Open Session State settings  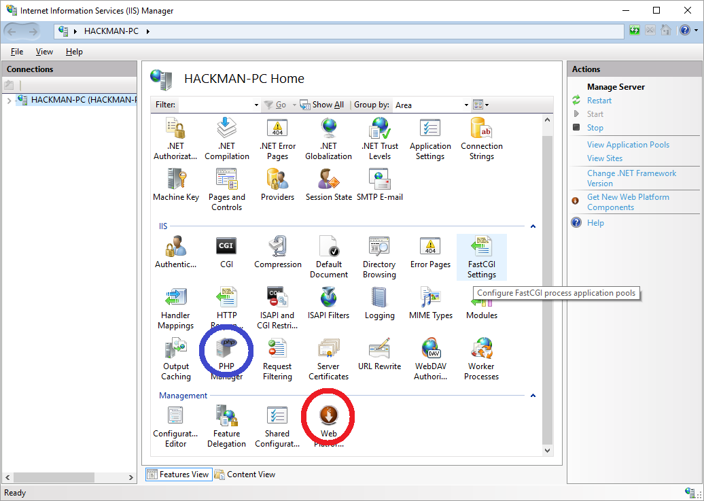pos(329,185)
